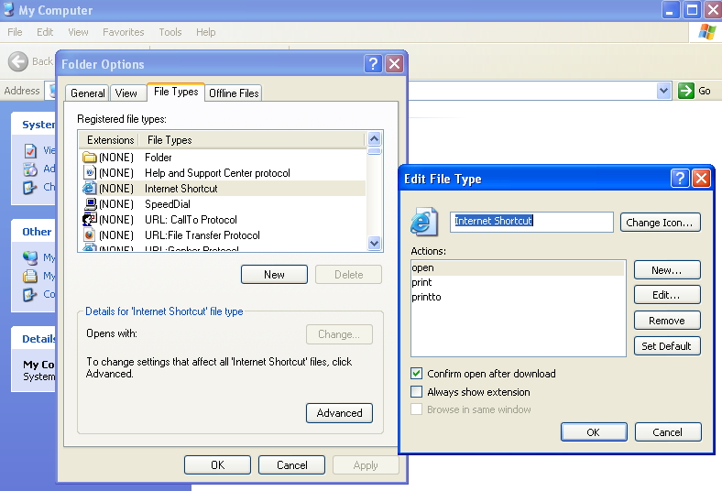Click the URL:File Transfer Protocol icon
This screenshot has height=491, width=722.
pyautogui.click(x=89, y=235)
